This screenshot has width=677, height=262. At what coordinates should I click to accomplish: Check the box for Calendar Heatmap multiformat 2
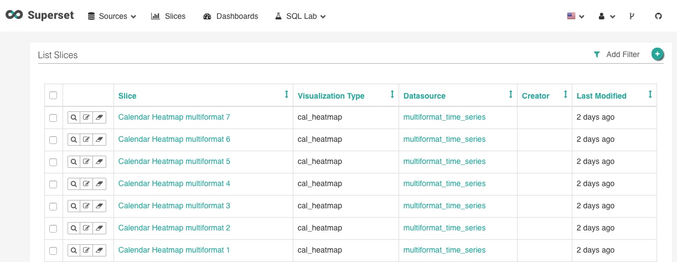tap(53, 228)
